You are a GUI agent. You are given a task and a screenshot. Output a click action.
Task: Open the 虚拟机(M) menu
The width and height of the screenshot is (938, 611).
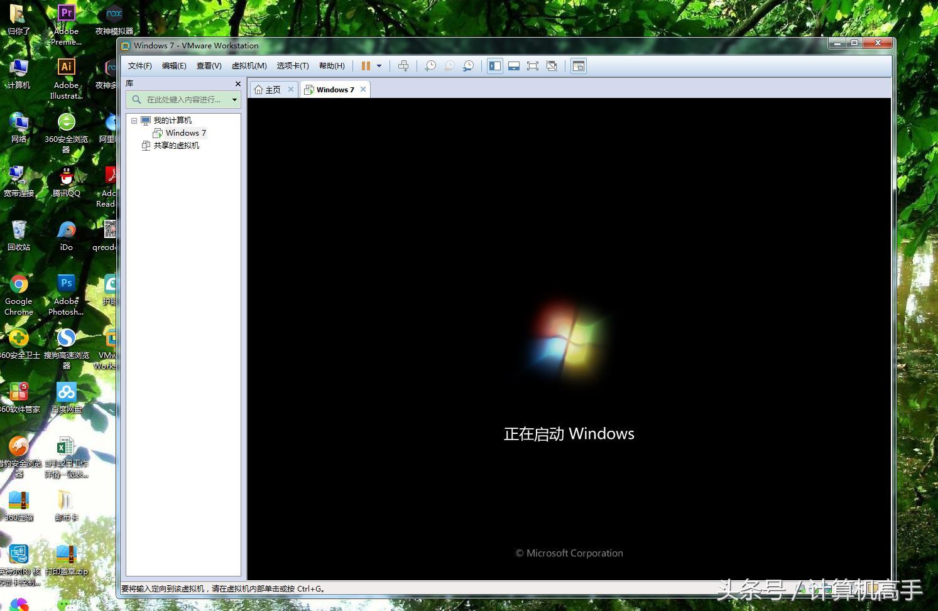249,66
